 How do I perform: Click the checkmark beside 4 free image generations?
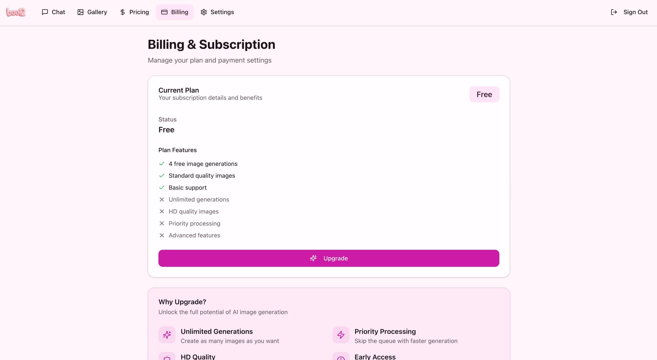coord(162,164)
